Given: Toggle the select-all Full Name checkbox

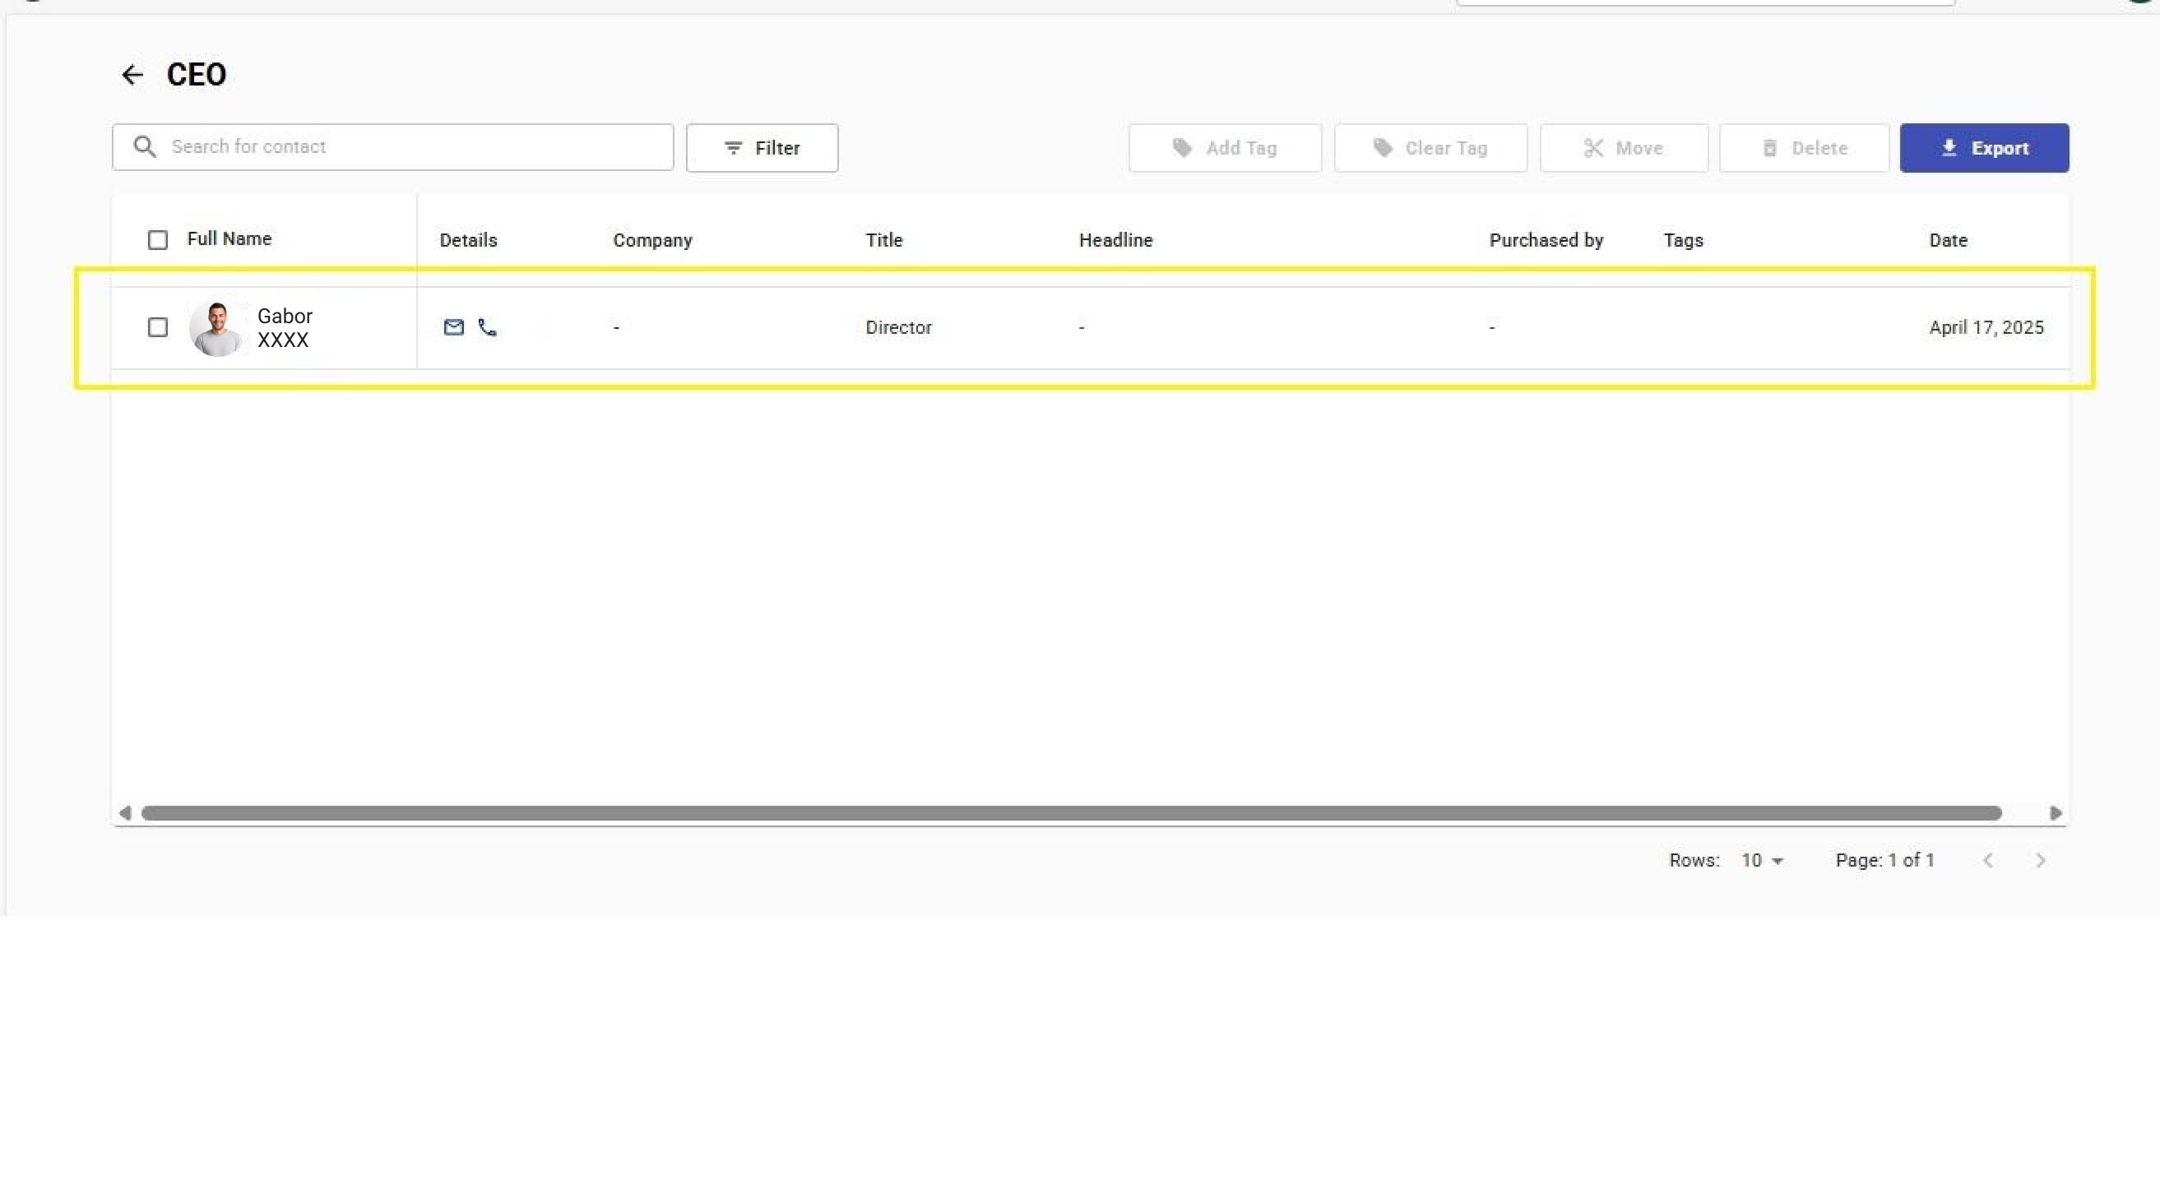Looking at the screenshot, I should click(x=158, y=240).
